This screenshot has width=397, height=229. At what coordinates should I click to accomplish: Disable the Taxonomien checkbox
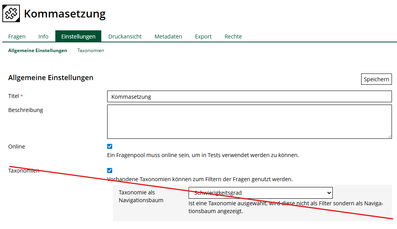pyautogui.click(x=109, y=170)
